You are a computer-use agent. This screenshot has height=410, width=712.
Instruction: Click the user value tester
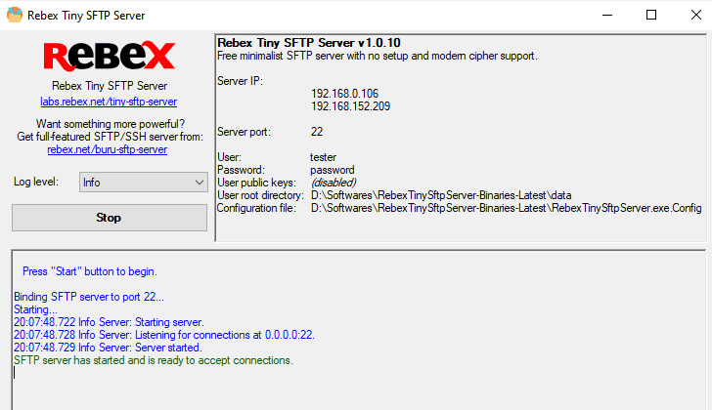click(x=324, y=157)
